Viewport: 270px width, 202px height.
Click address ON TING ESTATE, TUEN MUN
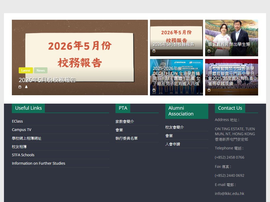tap(235, 132)
